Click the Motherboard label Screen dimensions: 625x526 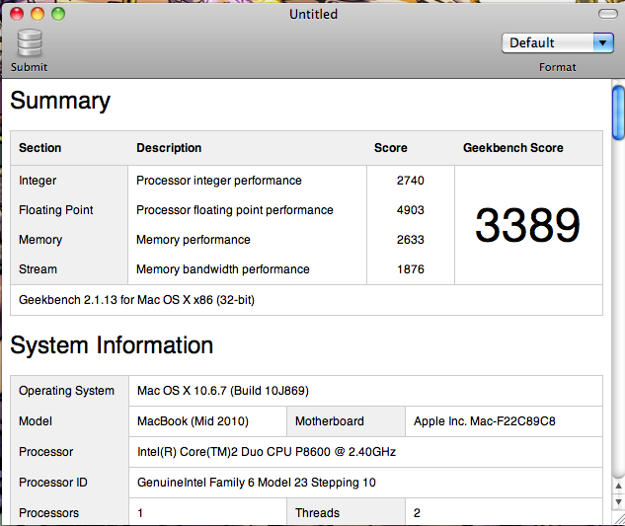pos(329,421)
